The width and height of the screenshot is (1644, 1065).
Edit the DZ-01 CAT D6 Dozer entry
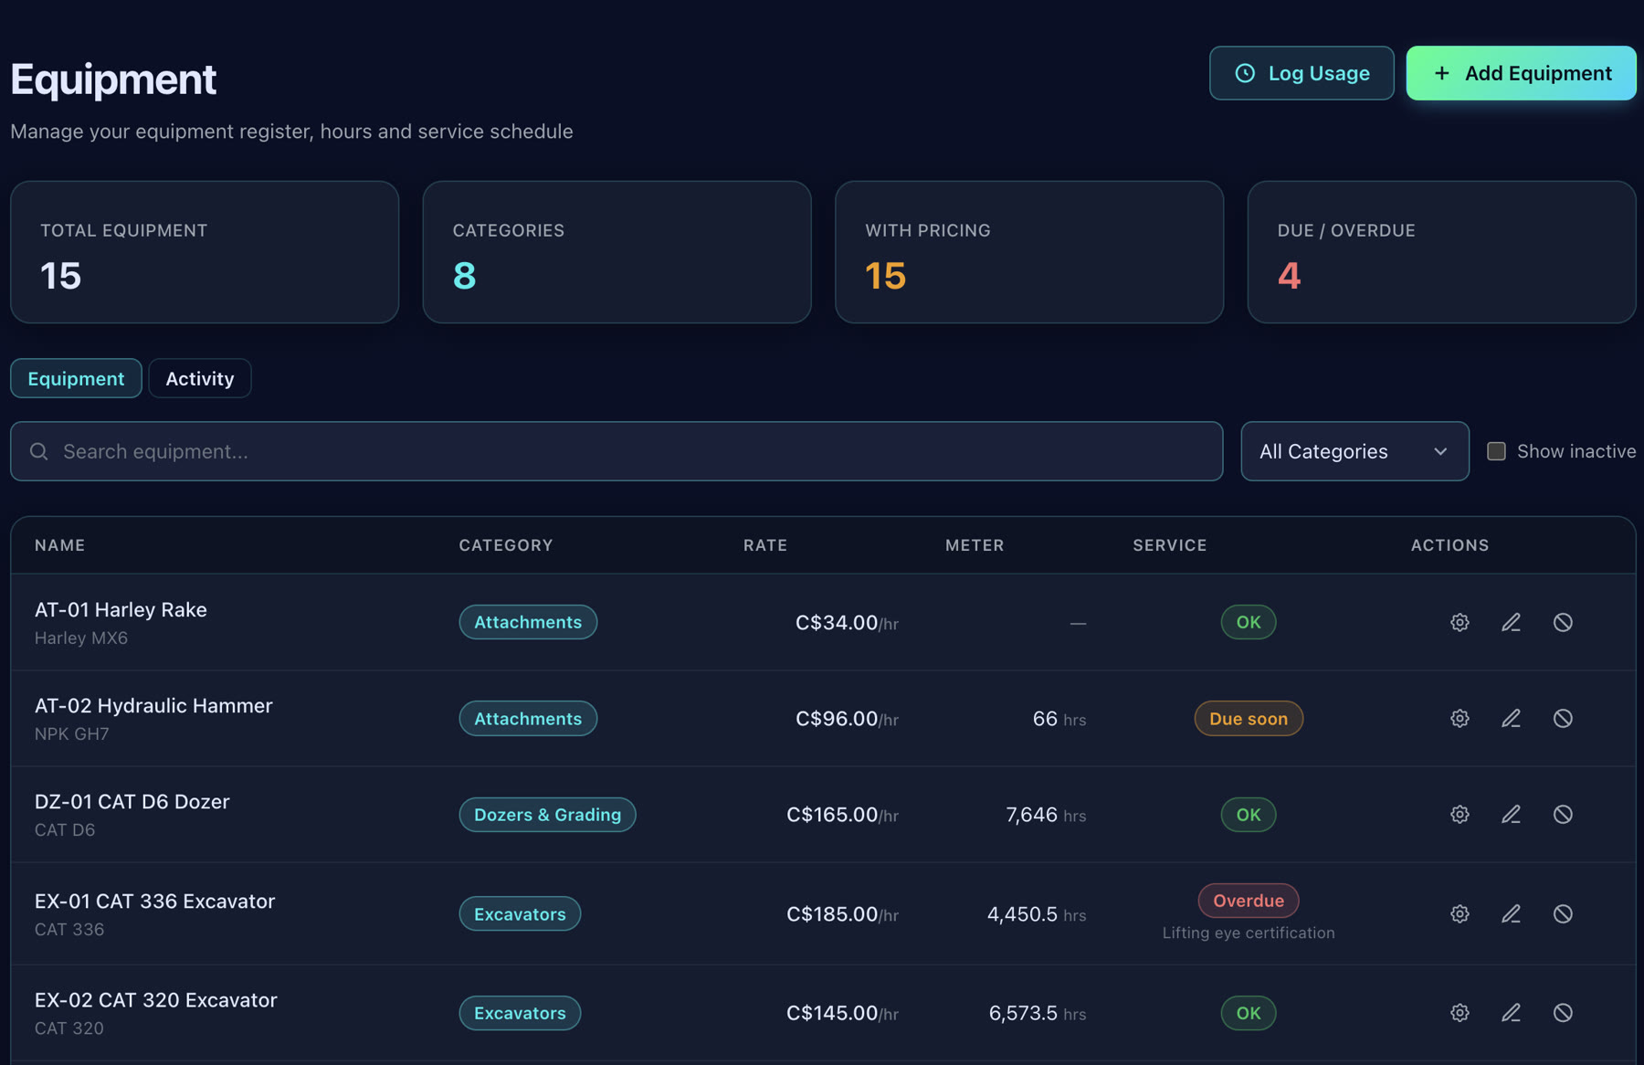pos(1512,815)
